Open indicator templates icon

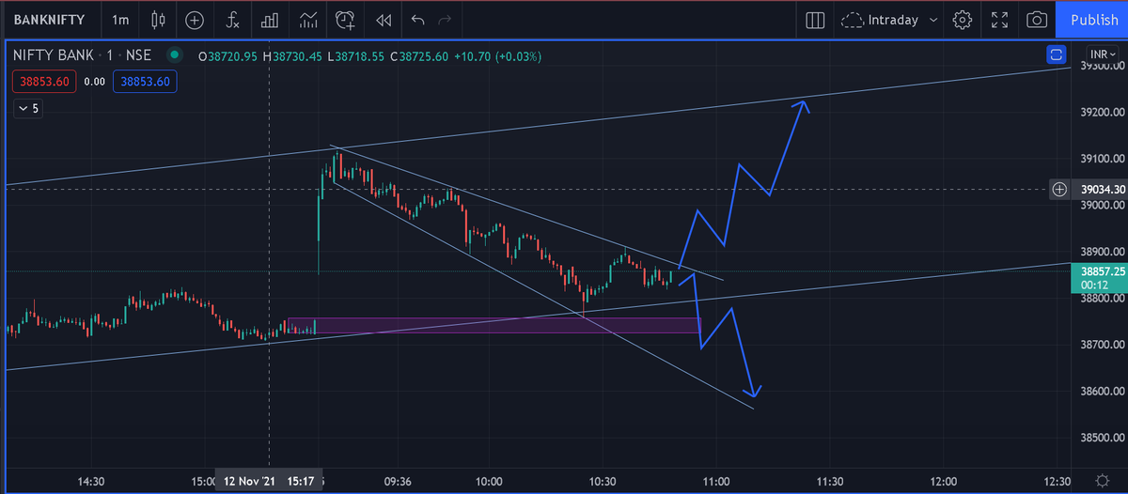pos(307,19)
